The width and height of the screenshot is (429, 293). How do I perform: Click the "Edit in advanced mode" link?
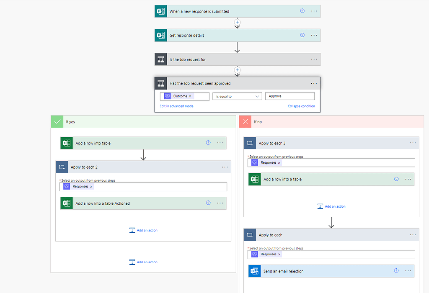pyautogui.click(x=176, y=106)
